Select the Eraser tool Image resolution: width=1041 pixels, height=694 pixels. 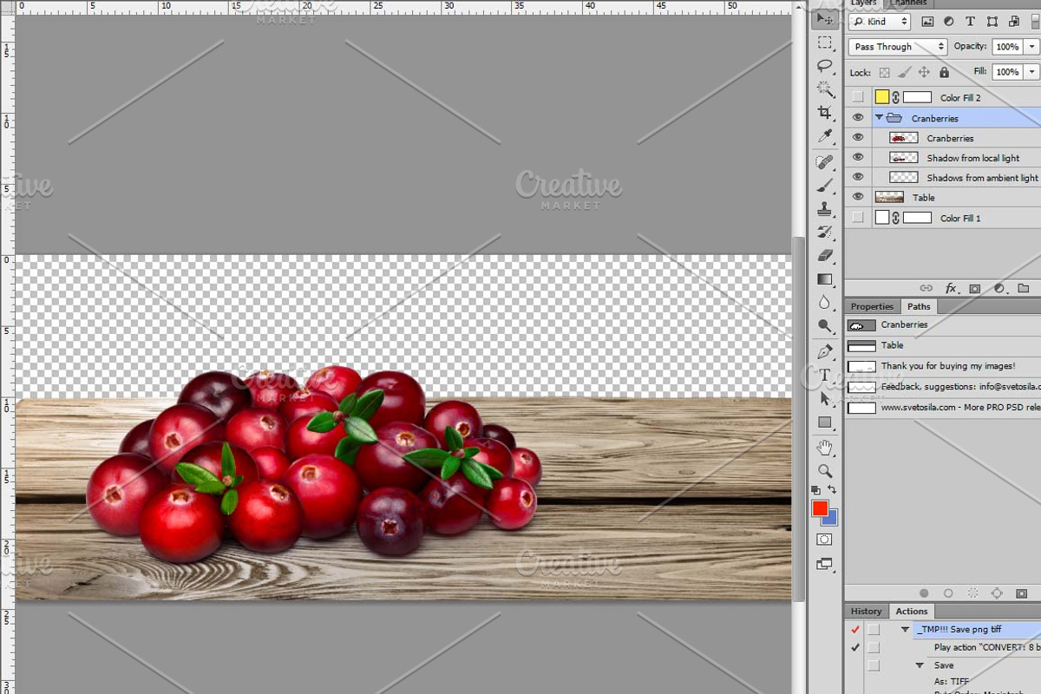point(825,256)
